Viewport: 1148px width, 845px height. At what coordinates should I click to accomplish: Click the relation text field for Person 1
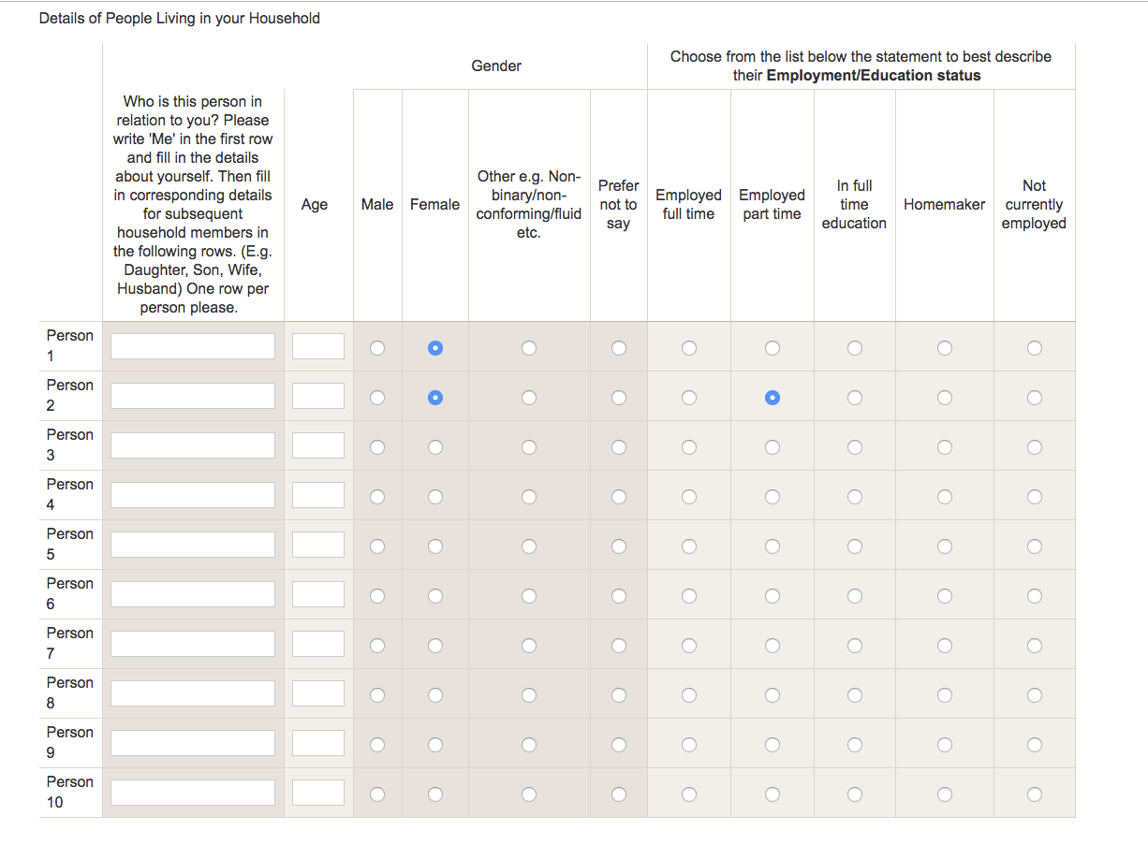[193, 346]
